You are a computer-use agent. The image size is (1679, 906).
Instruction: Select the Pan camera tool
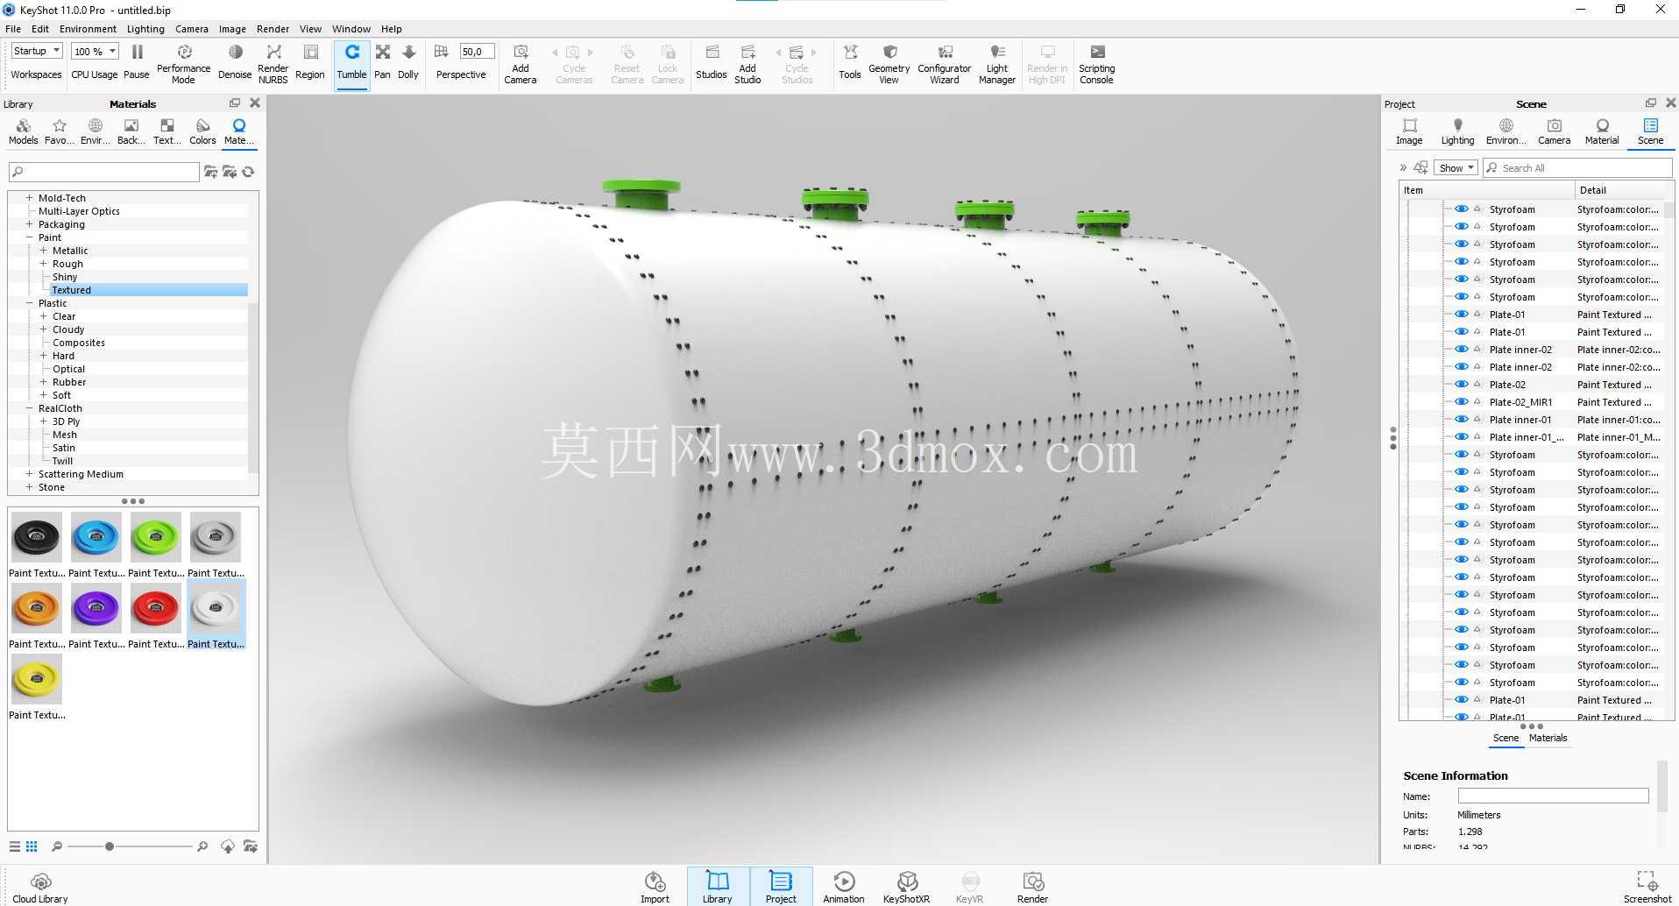[383, 62]
